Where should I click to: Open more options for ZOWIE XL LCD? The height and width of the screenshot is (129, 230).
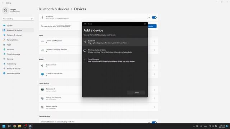pos(154,74)
